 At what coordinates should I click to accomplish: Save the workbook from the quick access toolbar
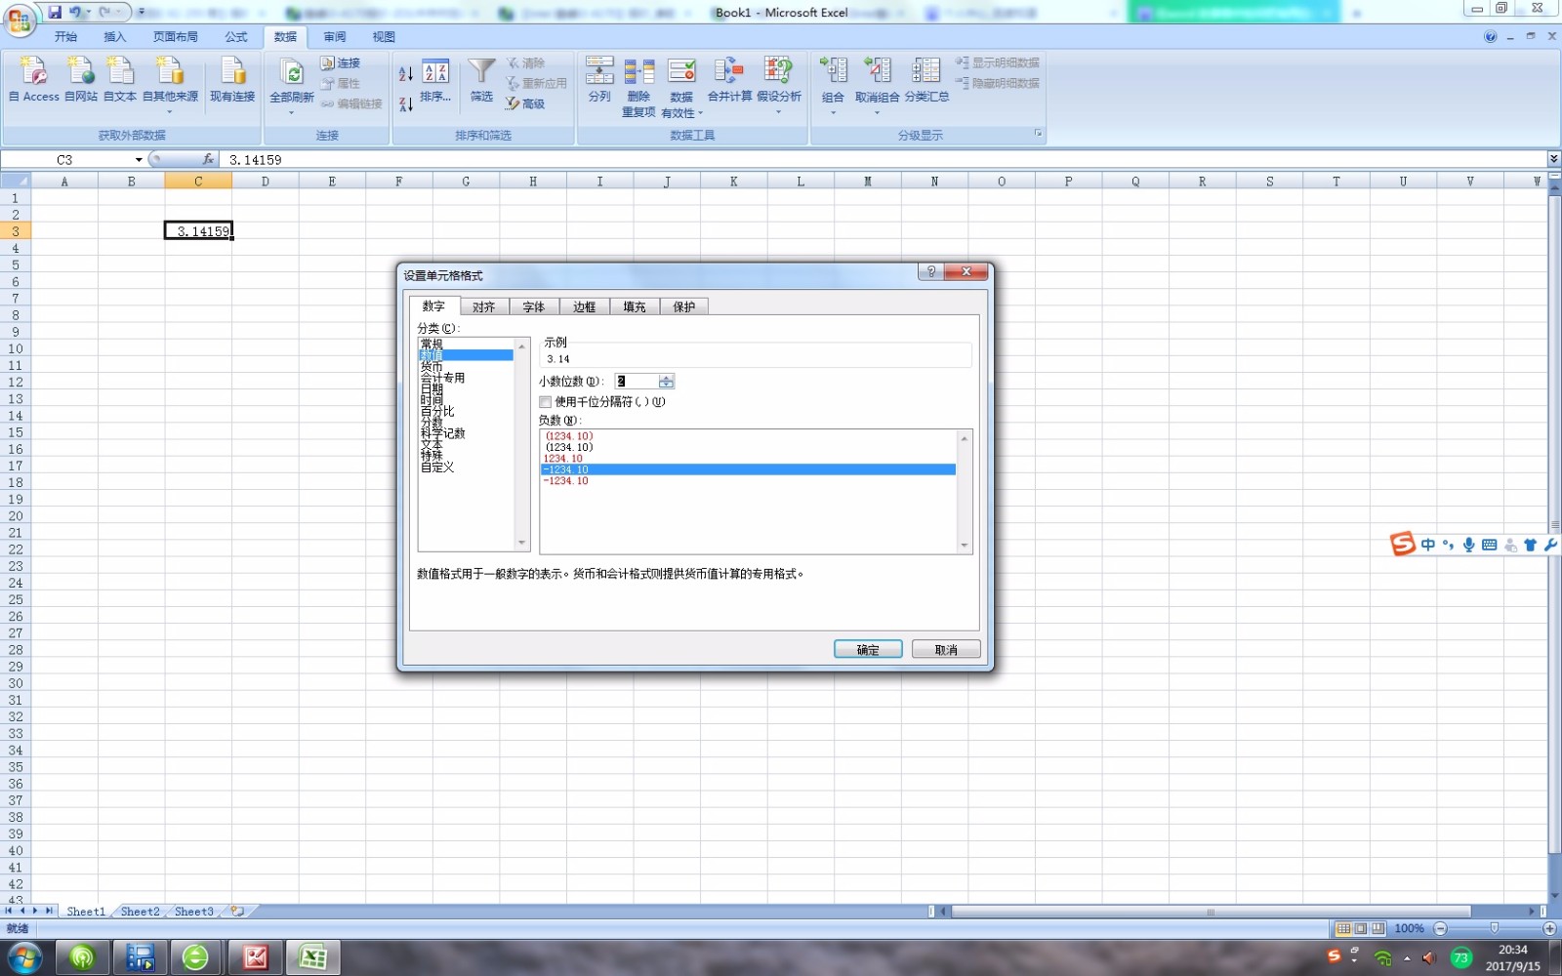click(x=55, y=13)
